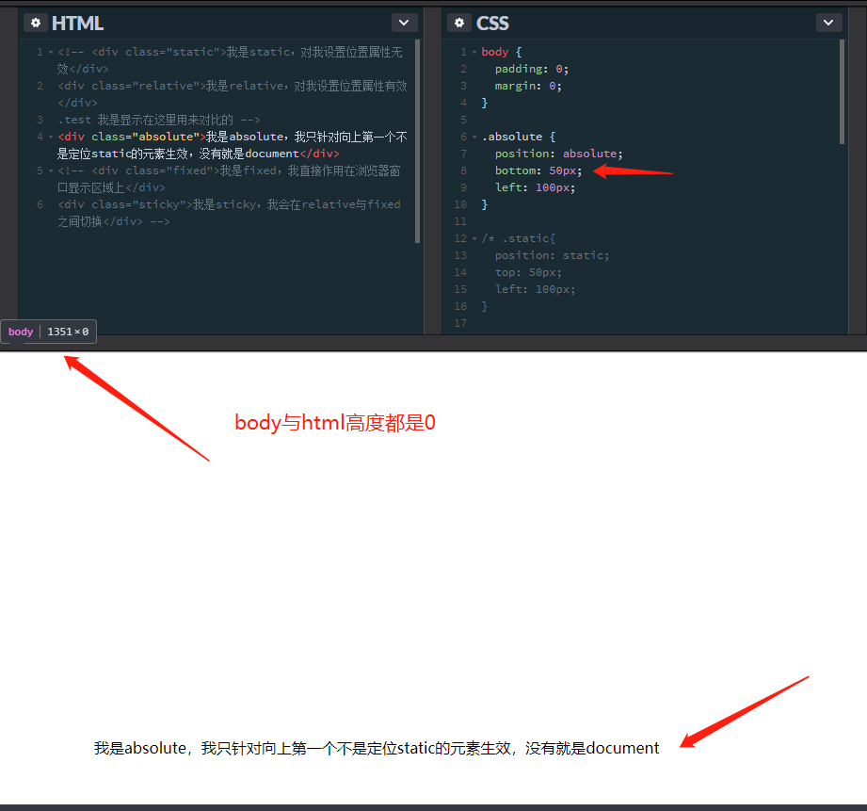
Task: Expand the CSS panel options chevron
Action: pos(827,22)
